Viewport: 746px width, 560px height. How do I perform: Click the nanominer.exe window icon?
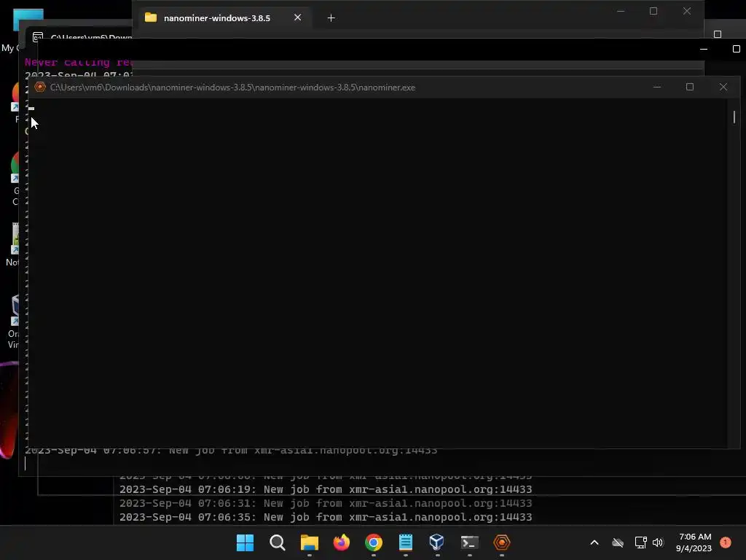coord(40,87)
